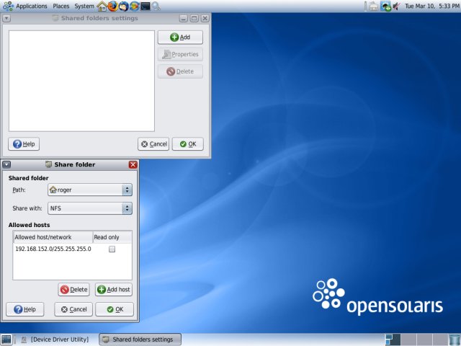Screen dimensions: 461x346
Task: Click Delete in Shared folders settings window
Action: [x=180, y=71]
